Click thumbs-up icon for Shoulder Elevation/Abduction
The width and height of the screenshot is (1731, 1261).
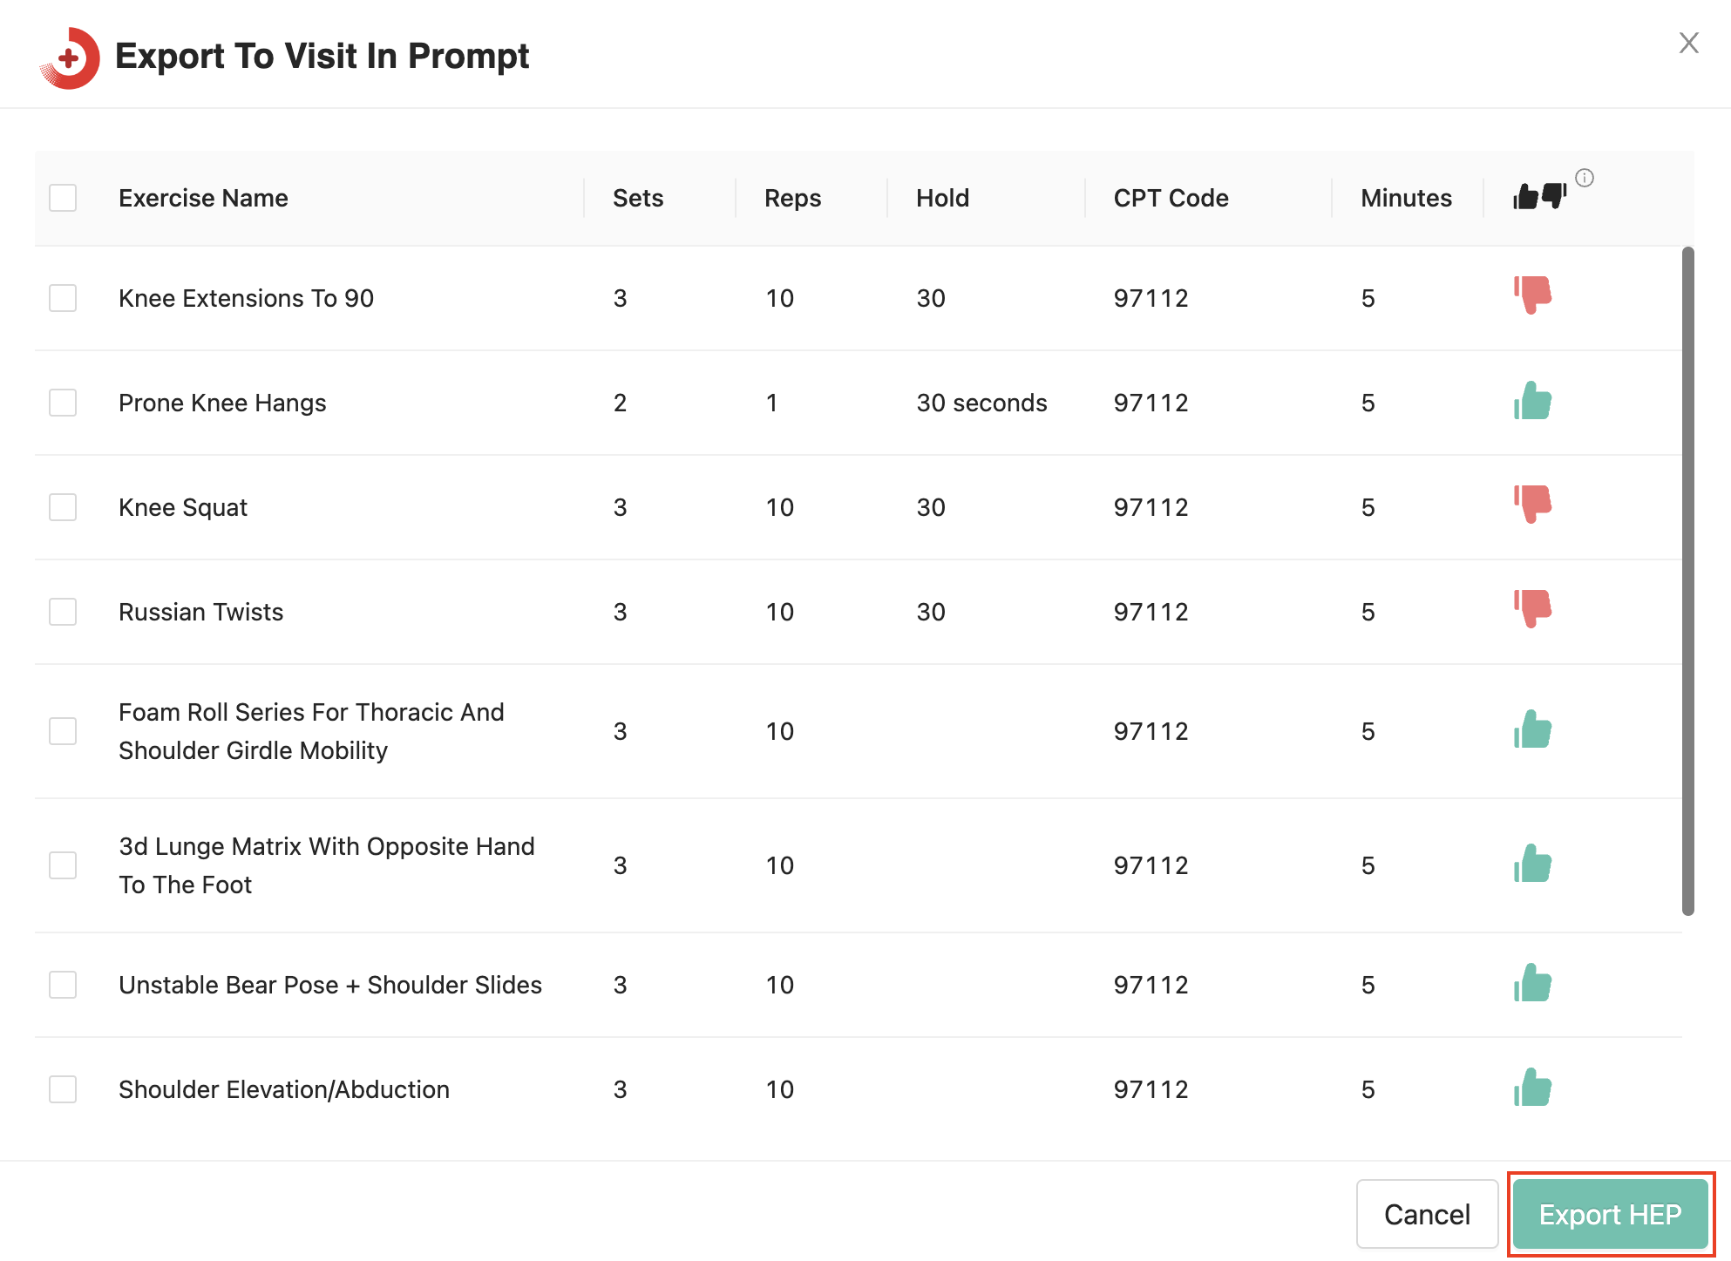click(x=1532, y=1088)
